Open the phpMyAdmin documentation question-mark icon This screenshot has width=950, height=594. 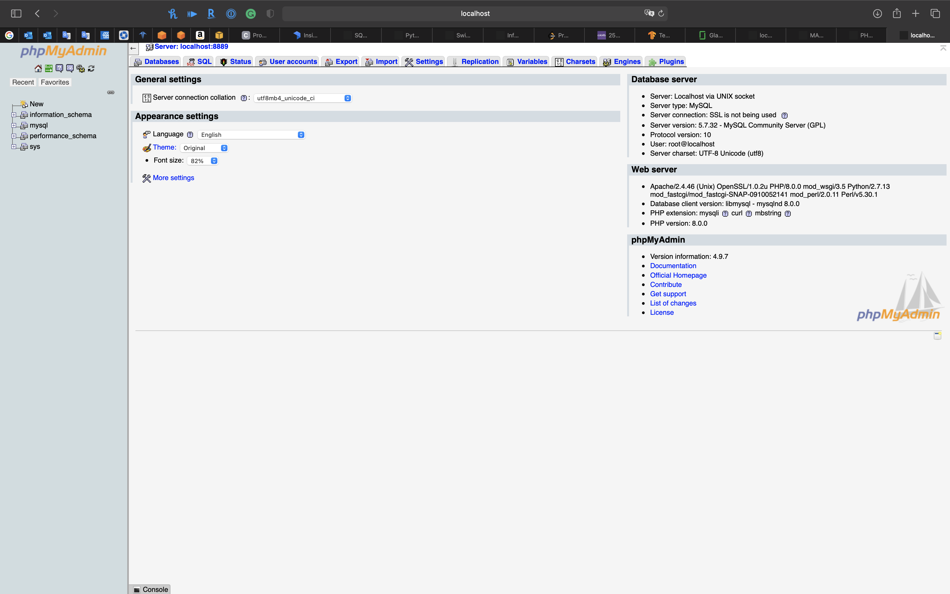[x=59, y=68]
